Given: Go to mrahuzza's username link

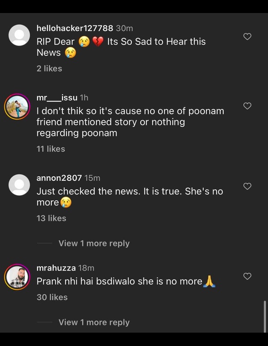Looking at the screenshot, I should [56, 268].
